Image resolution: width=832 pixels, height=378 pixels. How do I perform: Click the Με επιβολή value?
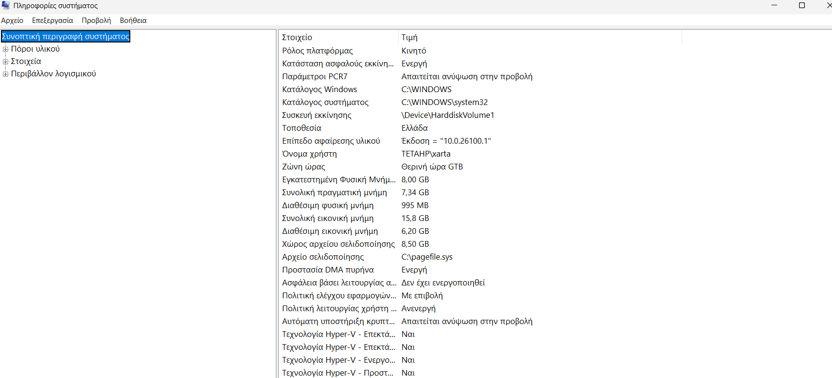coord(422,295)
